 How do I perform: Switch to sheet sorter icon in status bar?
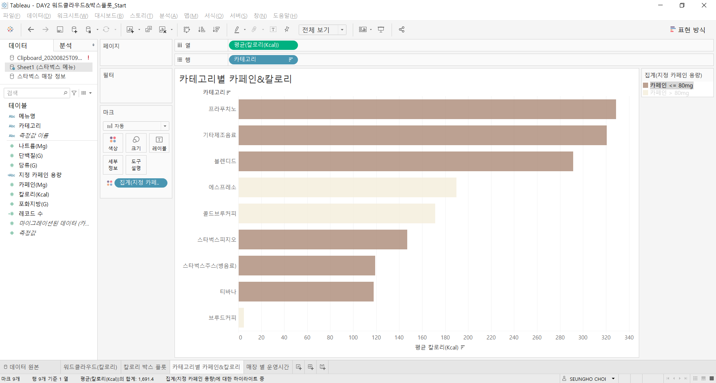tap(695, 379)
